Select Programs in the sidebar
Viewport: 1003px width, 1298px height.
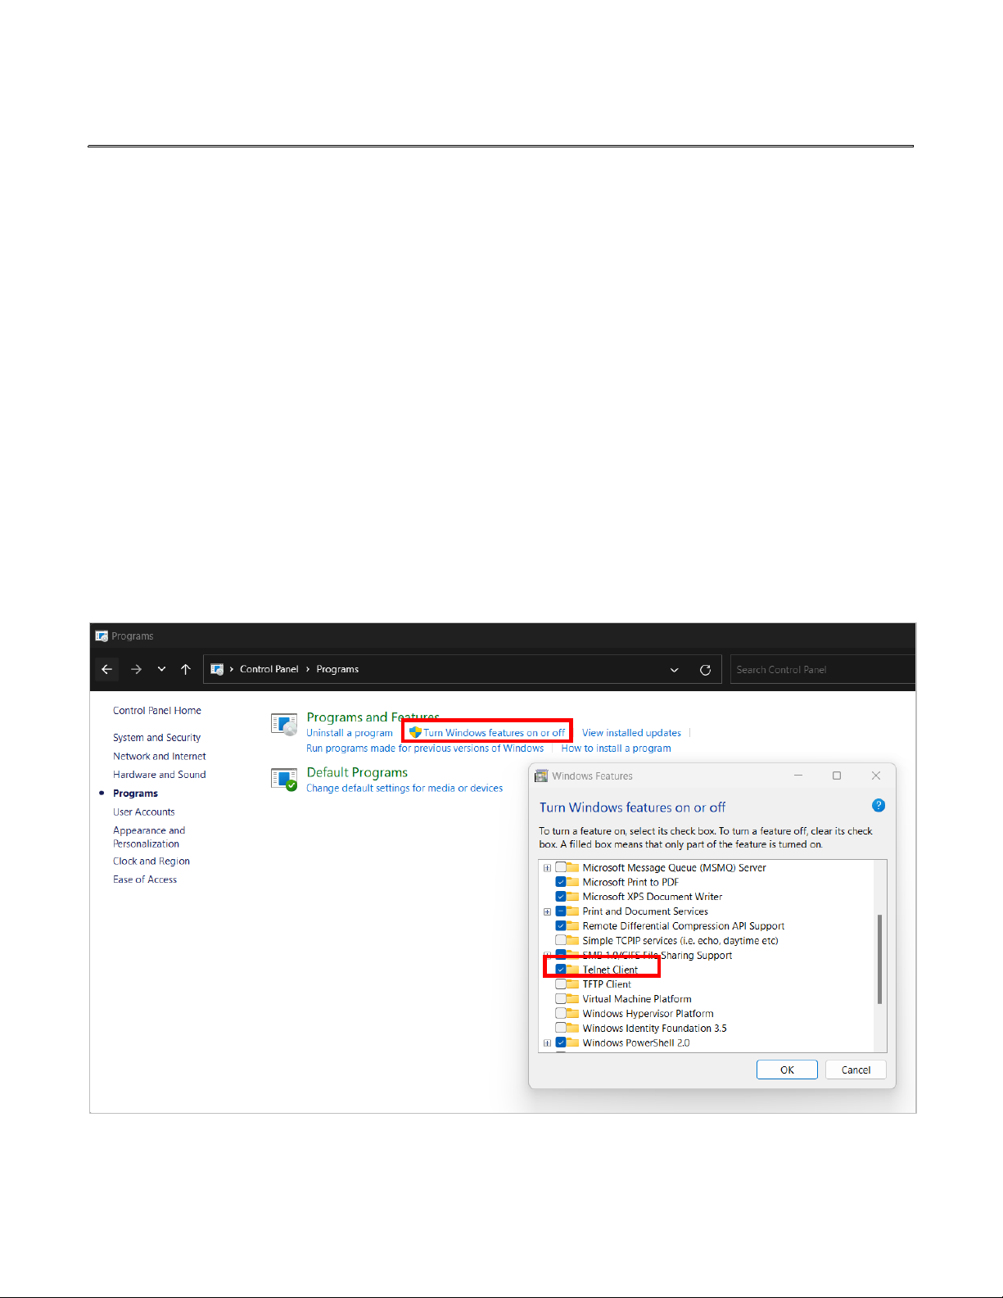pyautogui.click(x=135, y=794)
